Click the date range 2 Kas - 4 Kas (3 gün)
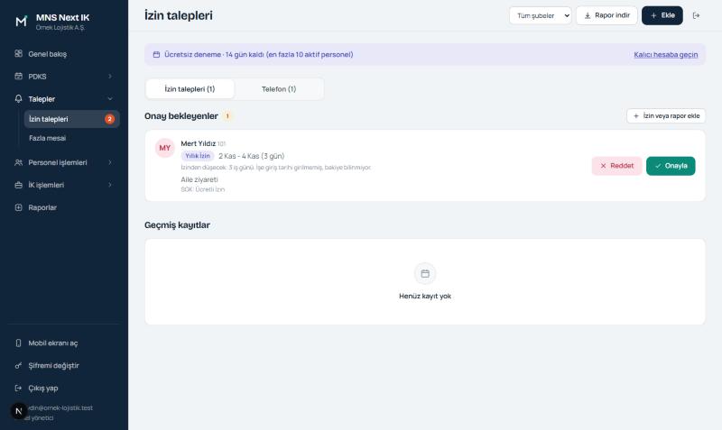Screen dimensions: 722x430 pyautogui.click(x=252, y=156)
